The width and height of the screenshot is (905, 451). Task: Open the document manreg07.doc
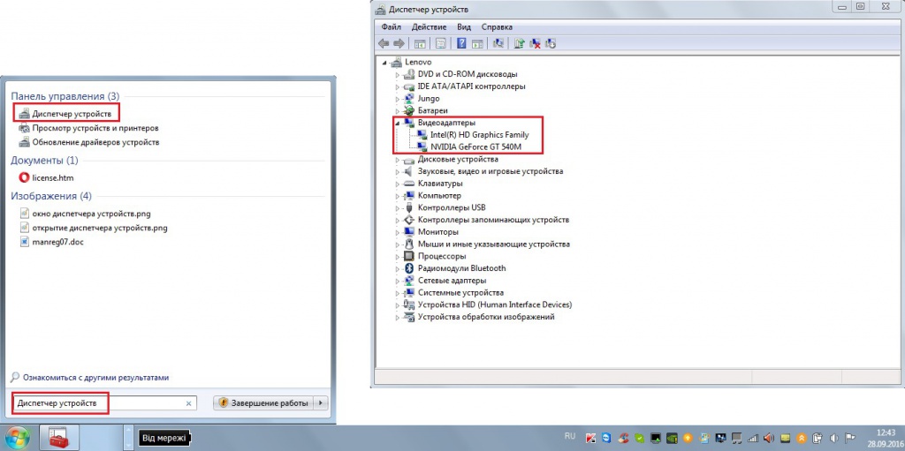57,242
